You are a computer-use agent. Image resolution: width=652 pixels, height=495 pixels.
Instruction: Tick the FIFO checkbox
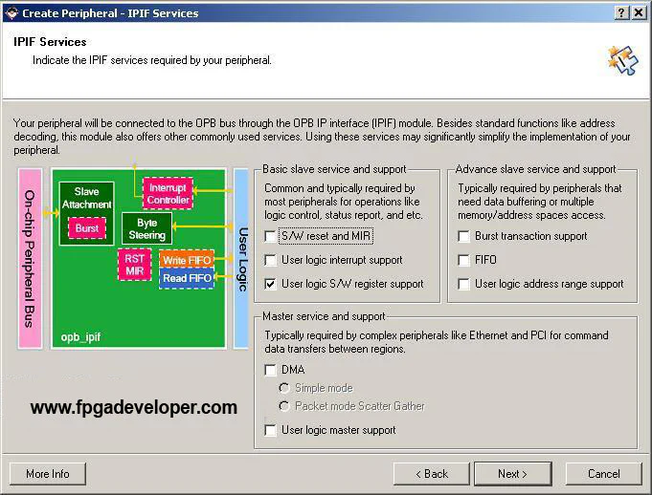[x=464, y=260]
